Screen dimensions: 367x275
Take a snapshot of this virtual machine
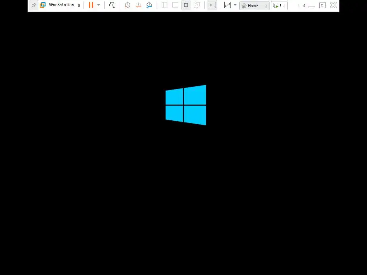tap(127, 5)
